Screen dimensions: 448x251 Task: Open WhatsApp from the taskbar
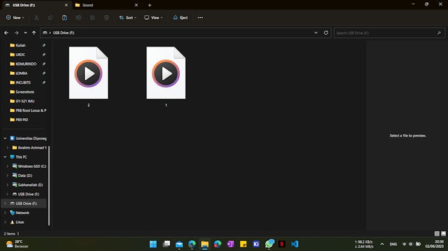pyautogui.click(x=269, y=244)
